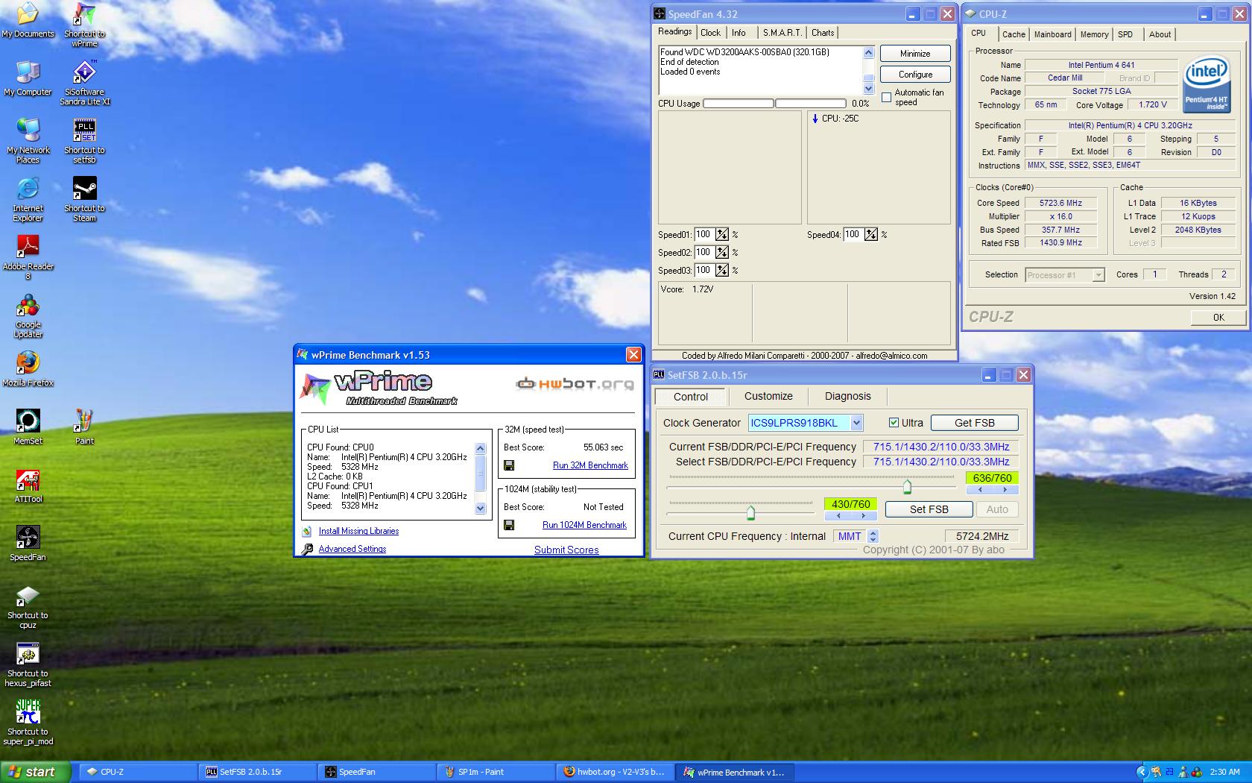Open the Paint desktop icon
Image resolution: width=1252 pixels, height=783 pixels.
[x=84, y=427]
